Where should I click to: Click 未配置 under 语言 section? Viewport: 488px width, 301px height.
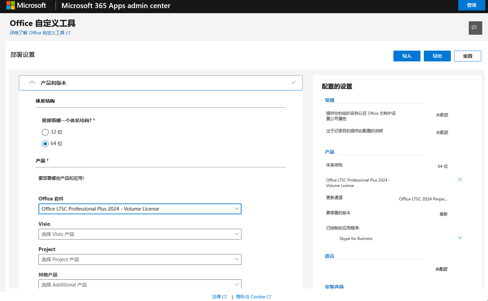[441, 269]
